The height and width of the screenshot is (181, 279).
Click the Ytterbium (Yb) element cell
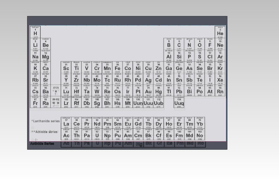[200, 123]
